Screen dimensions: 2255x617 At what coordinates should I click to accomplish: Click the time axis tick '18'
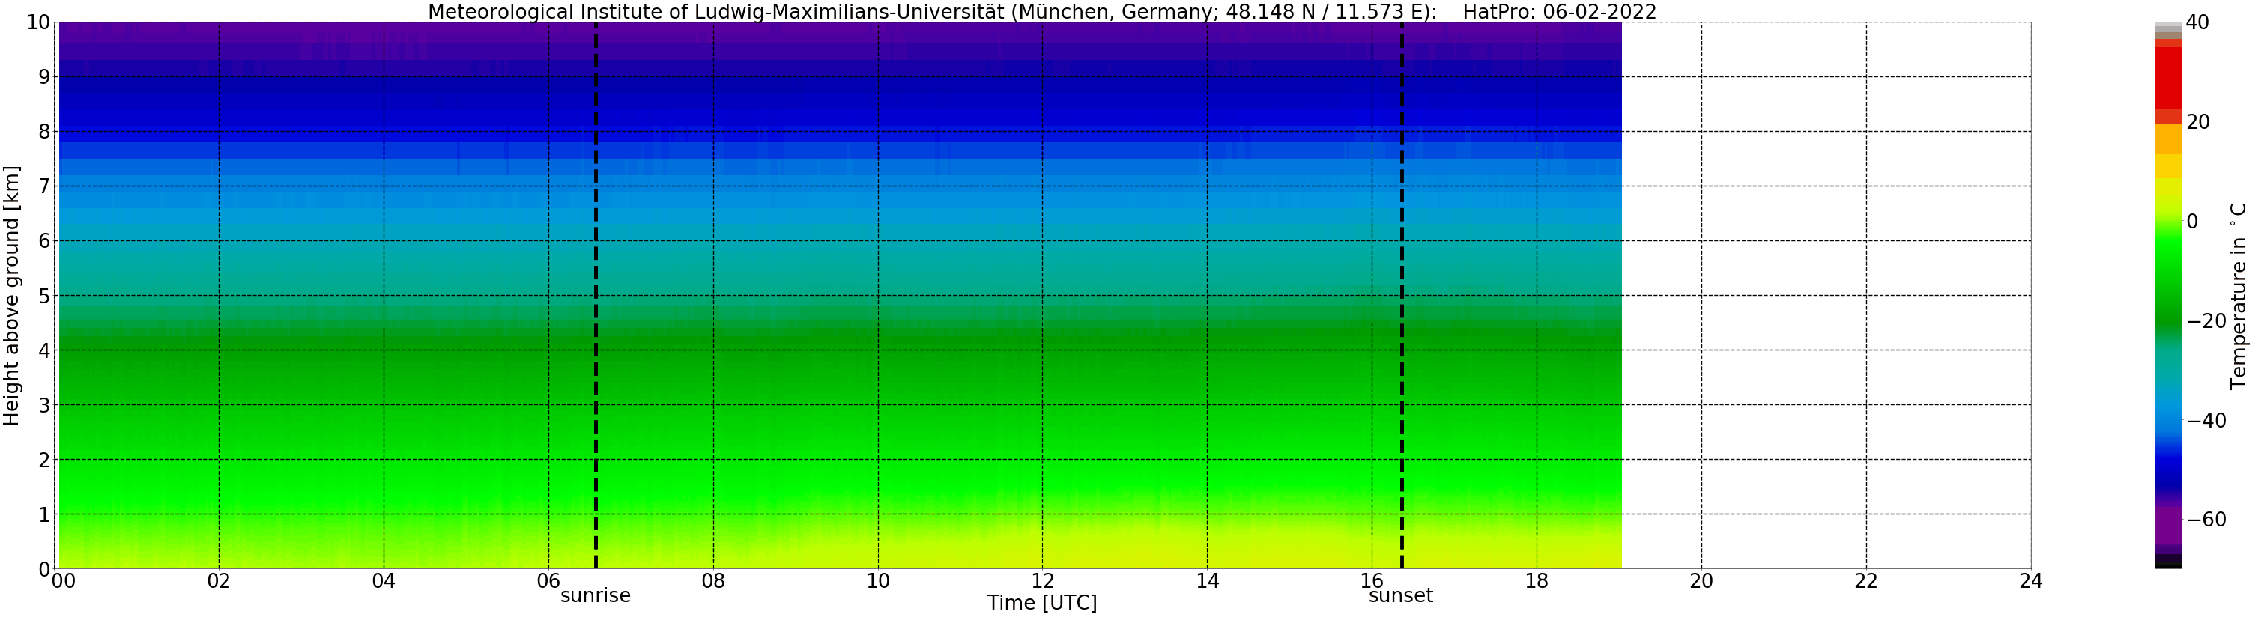click(x=1537, y=581)
